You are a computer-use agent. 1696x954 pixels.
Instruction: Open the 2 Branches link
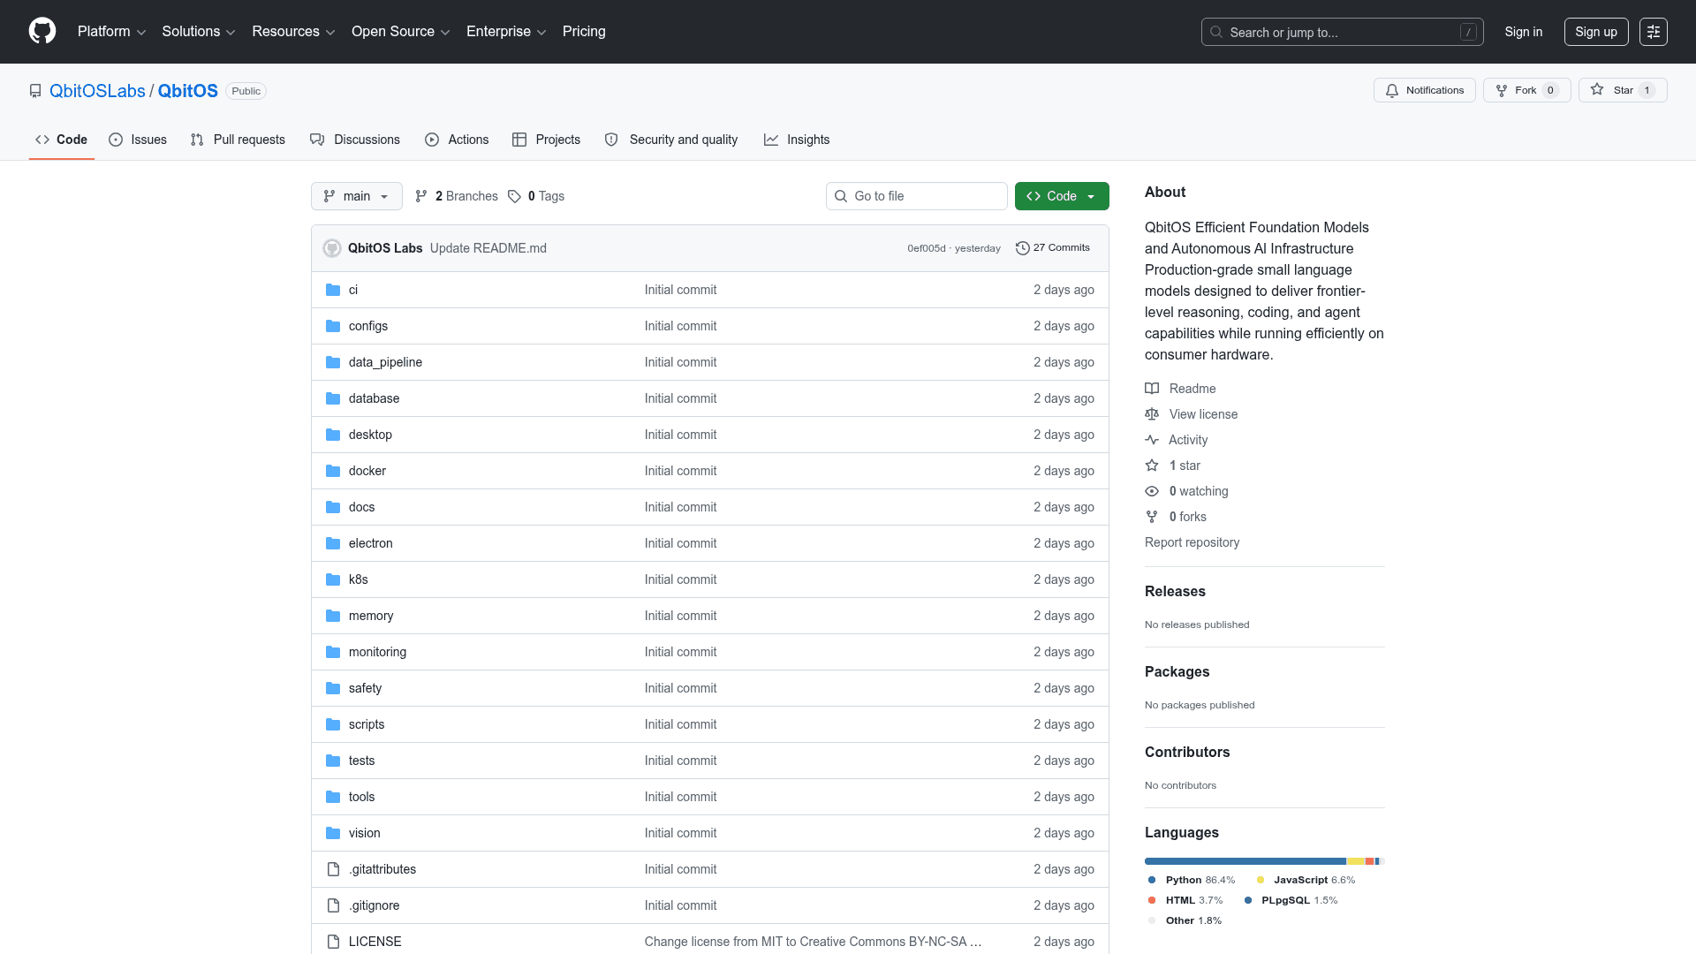457,196
